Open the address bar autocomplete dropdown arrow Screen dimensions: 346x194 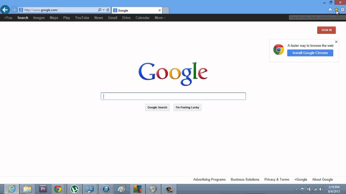tap(104, 10)
